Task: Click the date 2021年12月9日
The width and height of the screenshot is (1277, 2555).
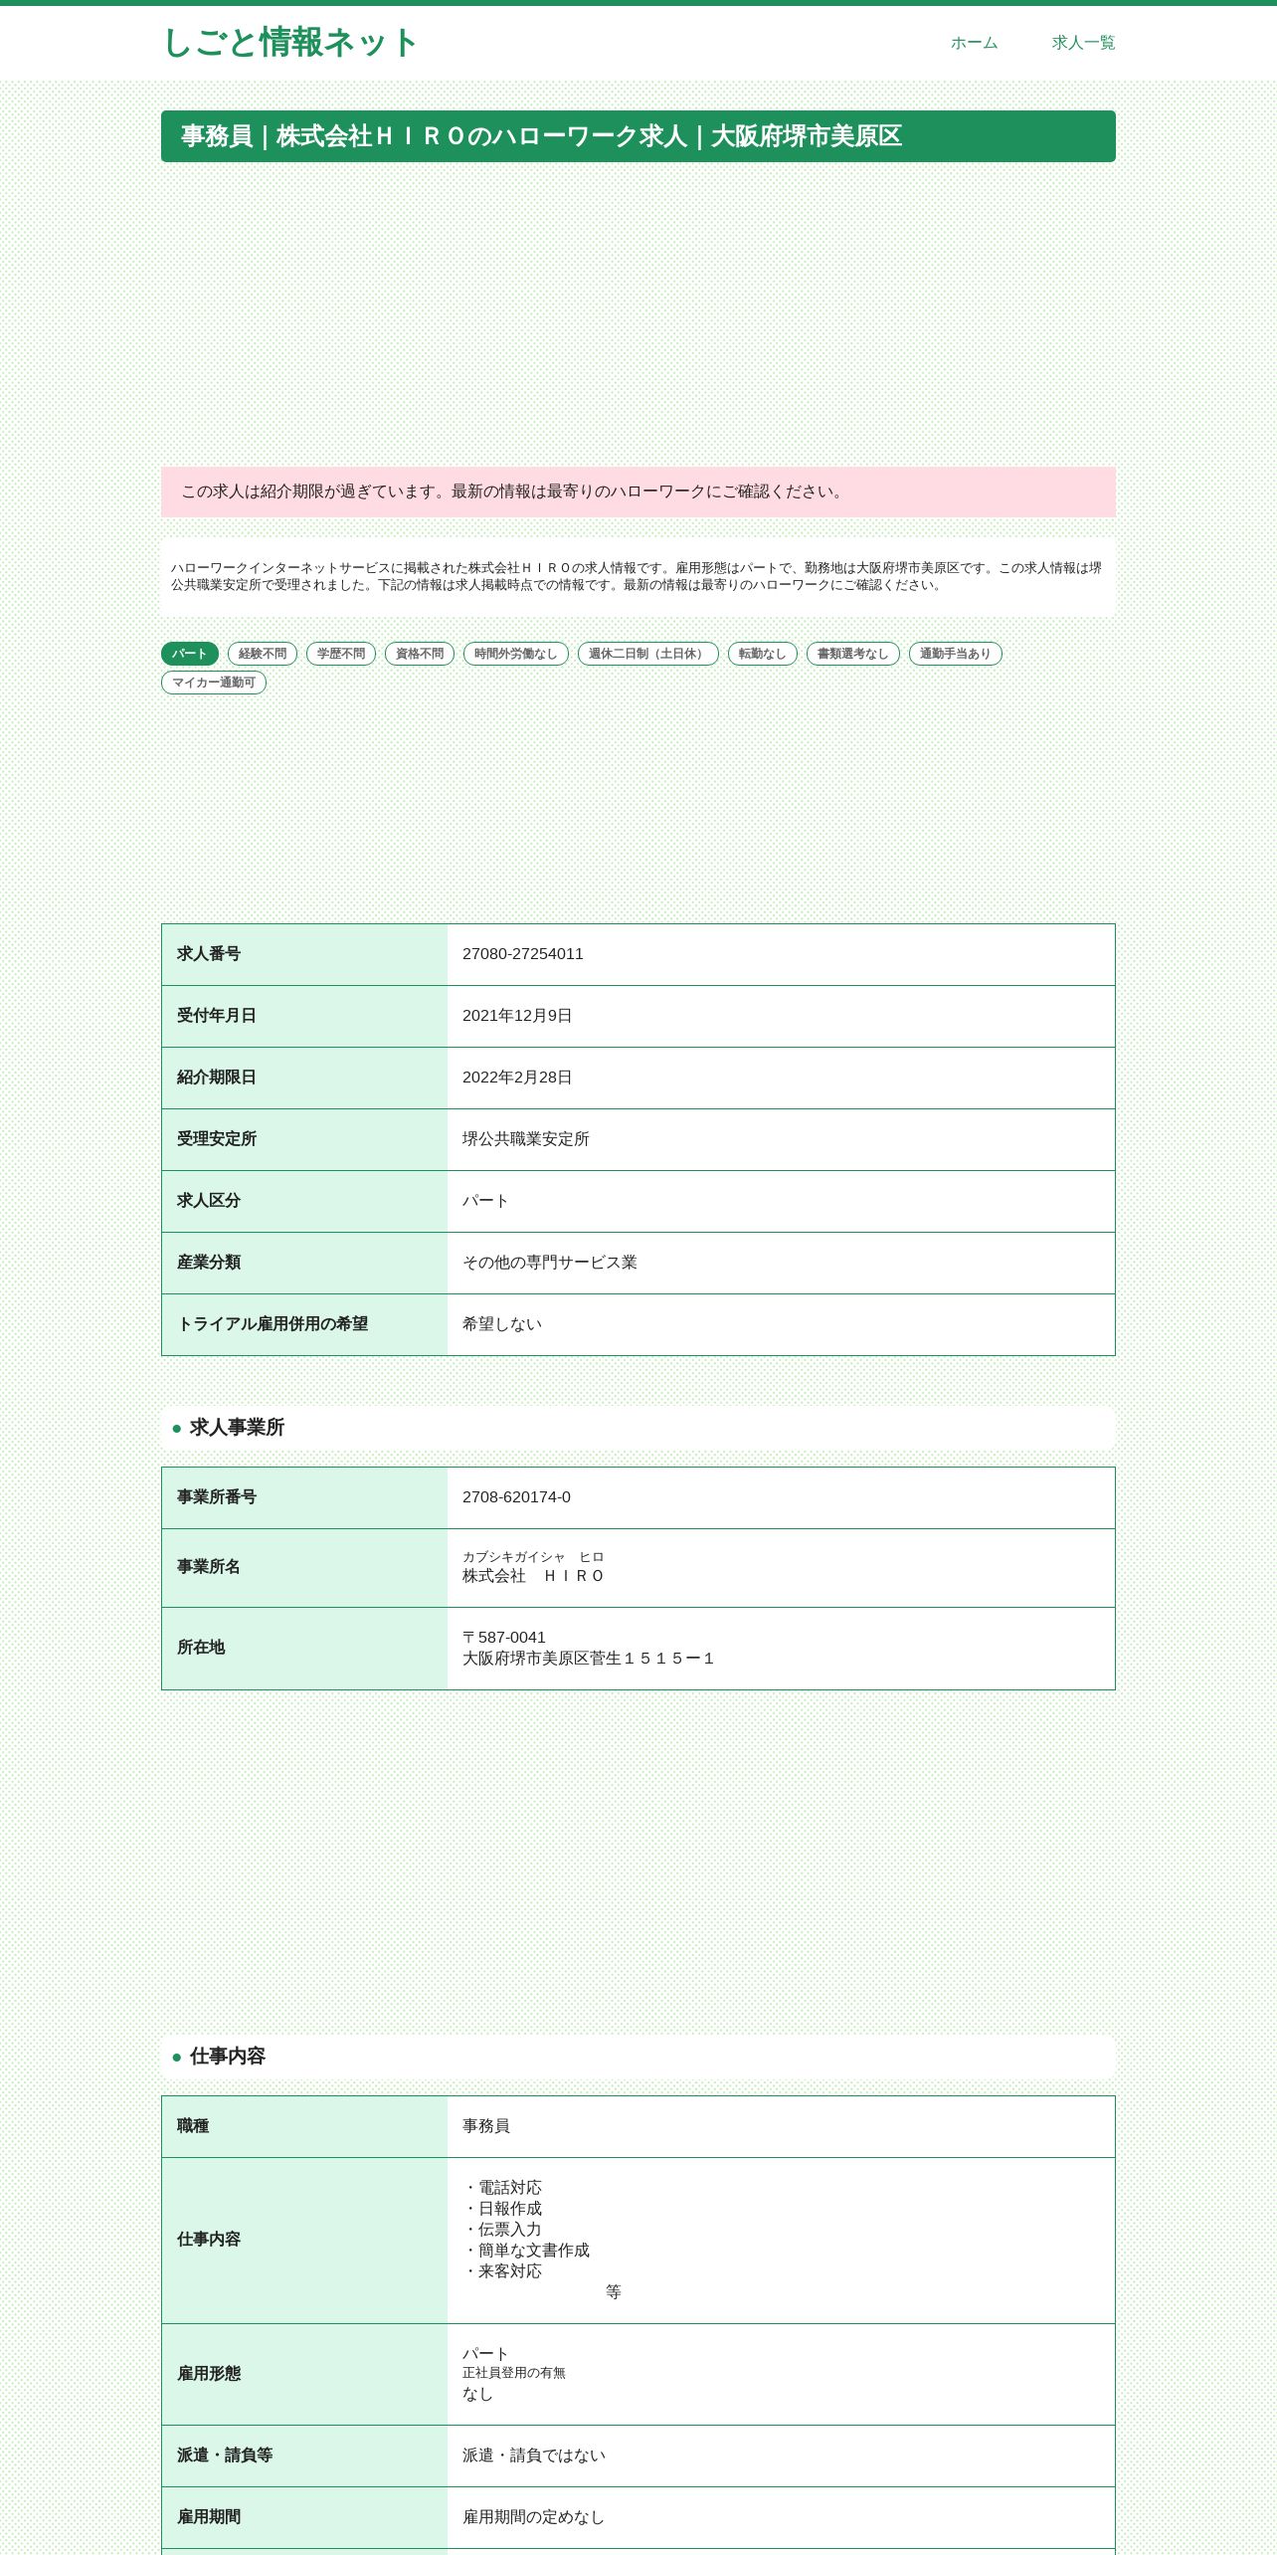Action: [x=517, y=1016]
